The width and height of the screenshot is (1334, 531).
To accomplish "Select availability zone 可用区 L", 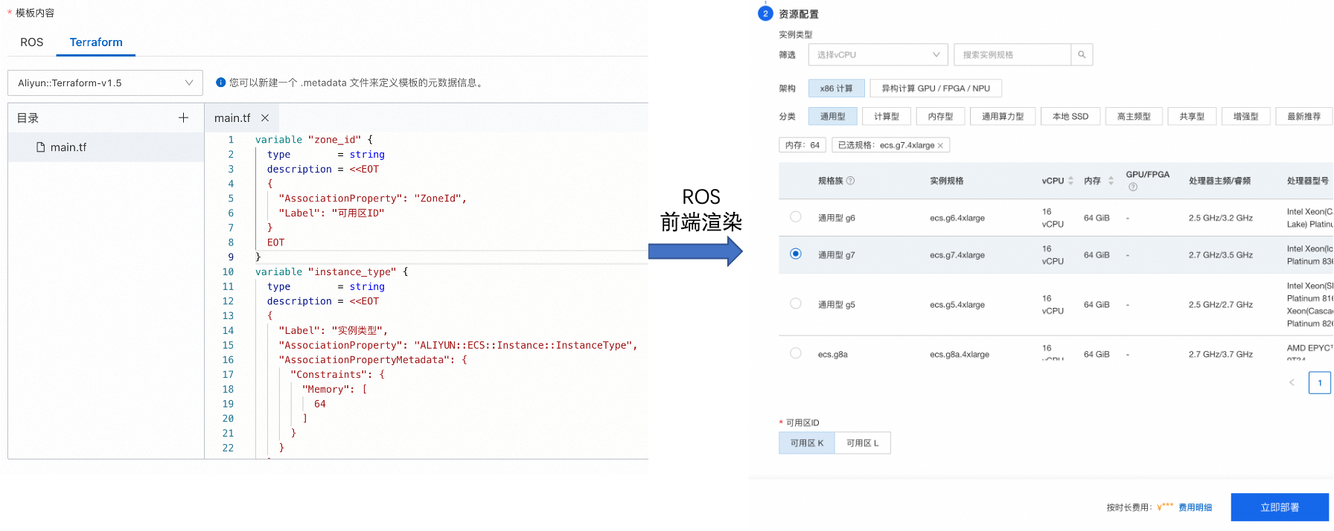I will click(863, 443).
